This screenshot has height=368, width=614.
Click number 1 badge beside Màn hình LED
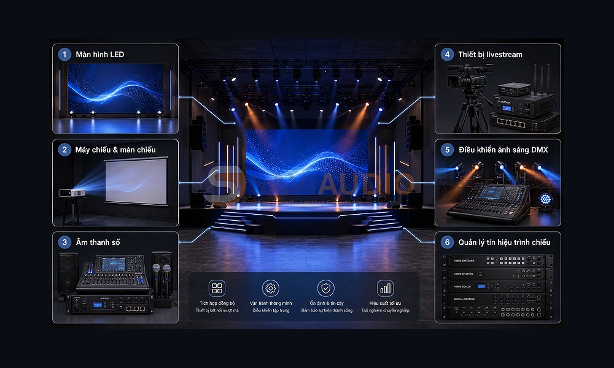coord(64,55)
